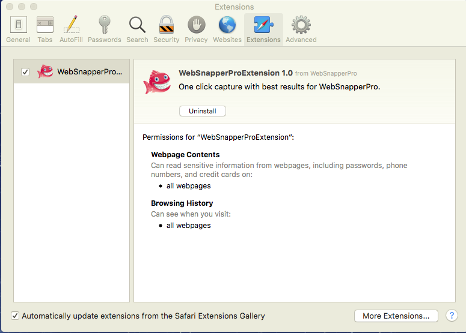Open the Privacy preferences pane
Viewport: 466px width, 333px height.
pos(196,29)
